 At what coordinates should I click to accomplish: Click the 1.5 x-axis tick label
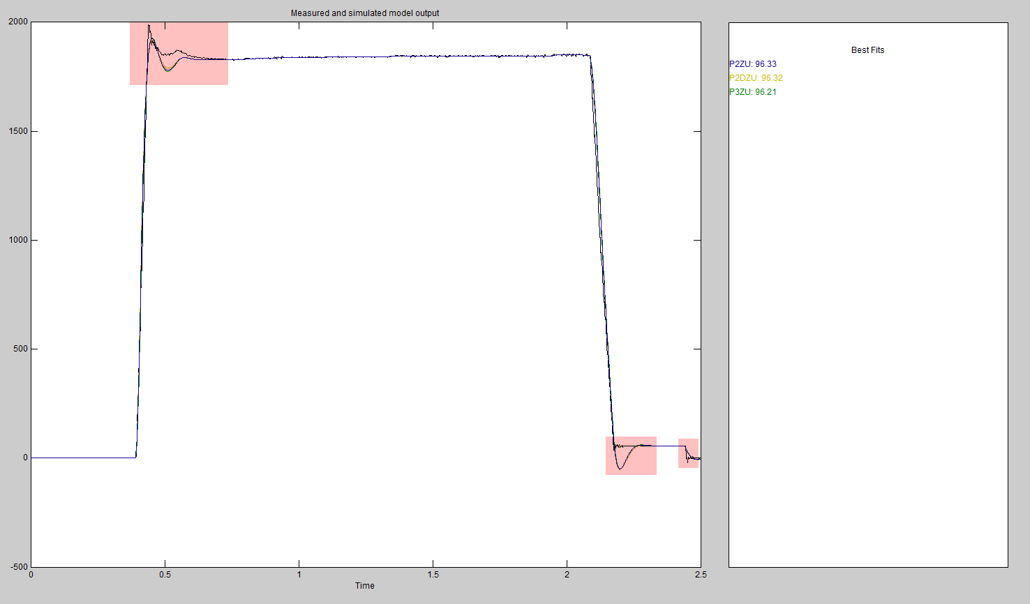click(x=433, y=575)
